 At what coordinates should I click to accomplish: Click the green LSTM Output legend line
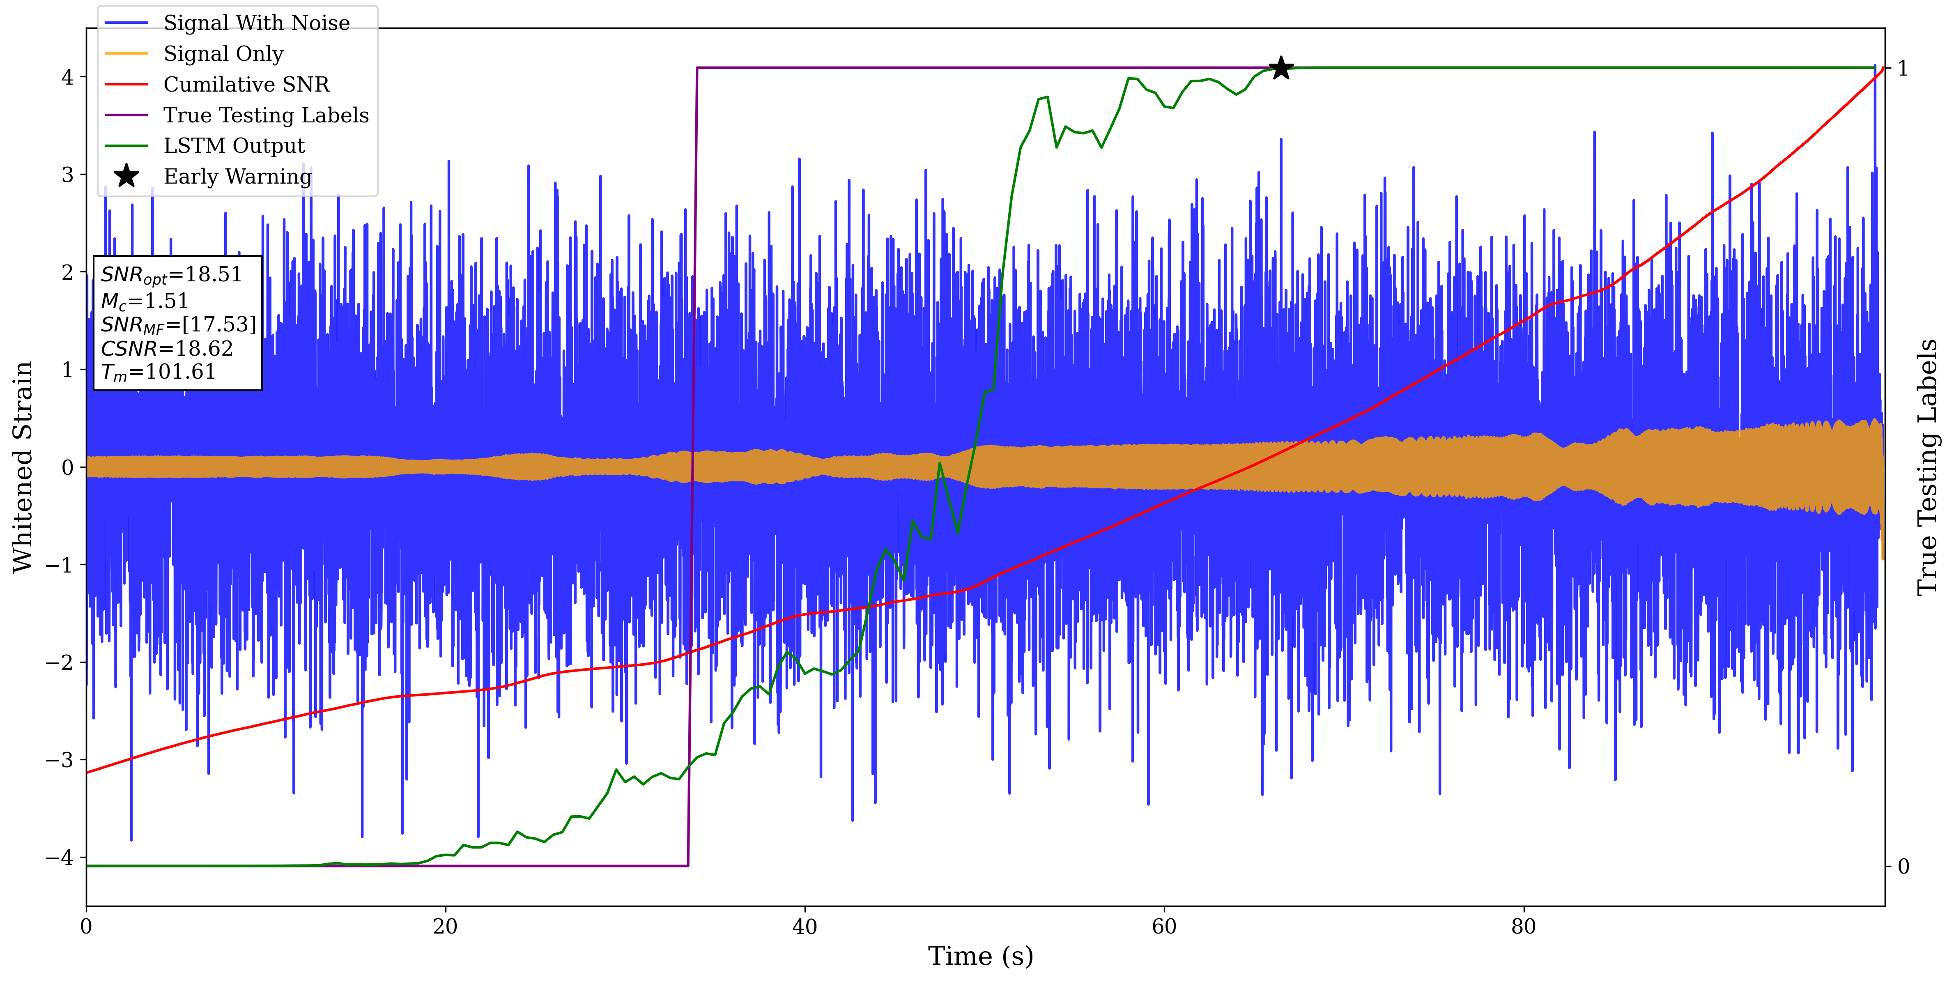pos(126,146)
